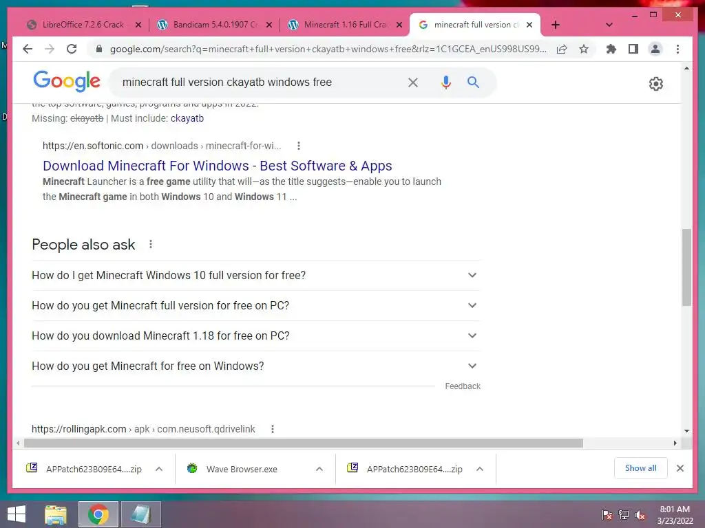Viewport: 705px width, 528px height.
Task: View site info via the lock icon
Action: click(99, 49)
